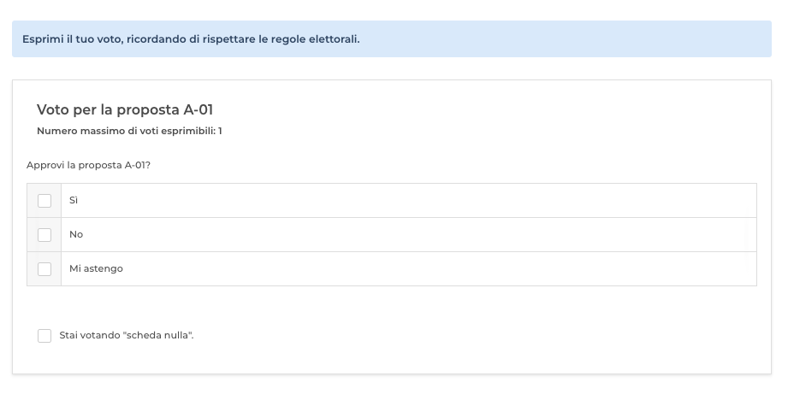Select the Mi astengo checkbox
The width and height of the screenshot is (788, 394).
[44, 269]
